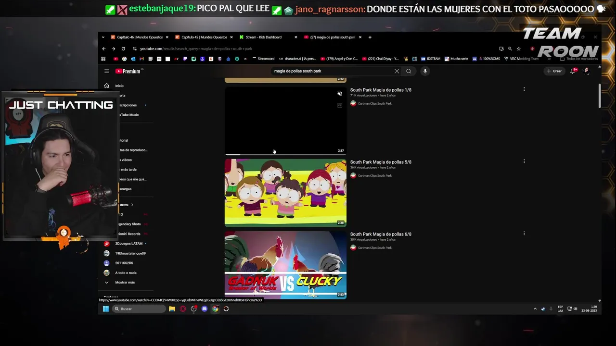The height and width of the screenshot is (346, 616).
Task: Open the YouTube notifications bell
Action: pyautogui.click(x=573, y=71)
